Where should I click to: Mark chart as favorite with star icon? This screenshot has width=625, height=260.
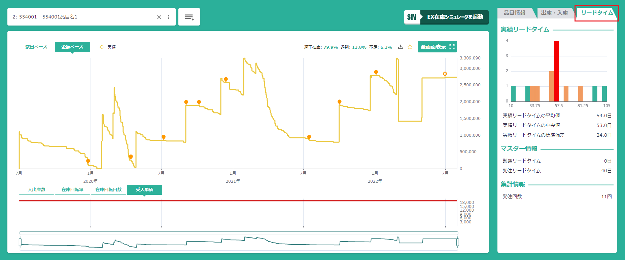pyautogui.click(x=410, y=47)
